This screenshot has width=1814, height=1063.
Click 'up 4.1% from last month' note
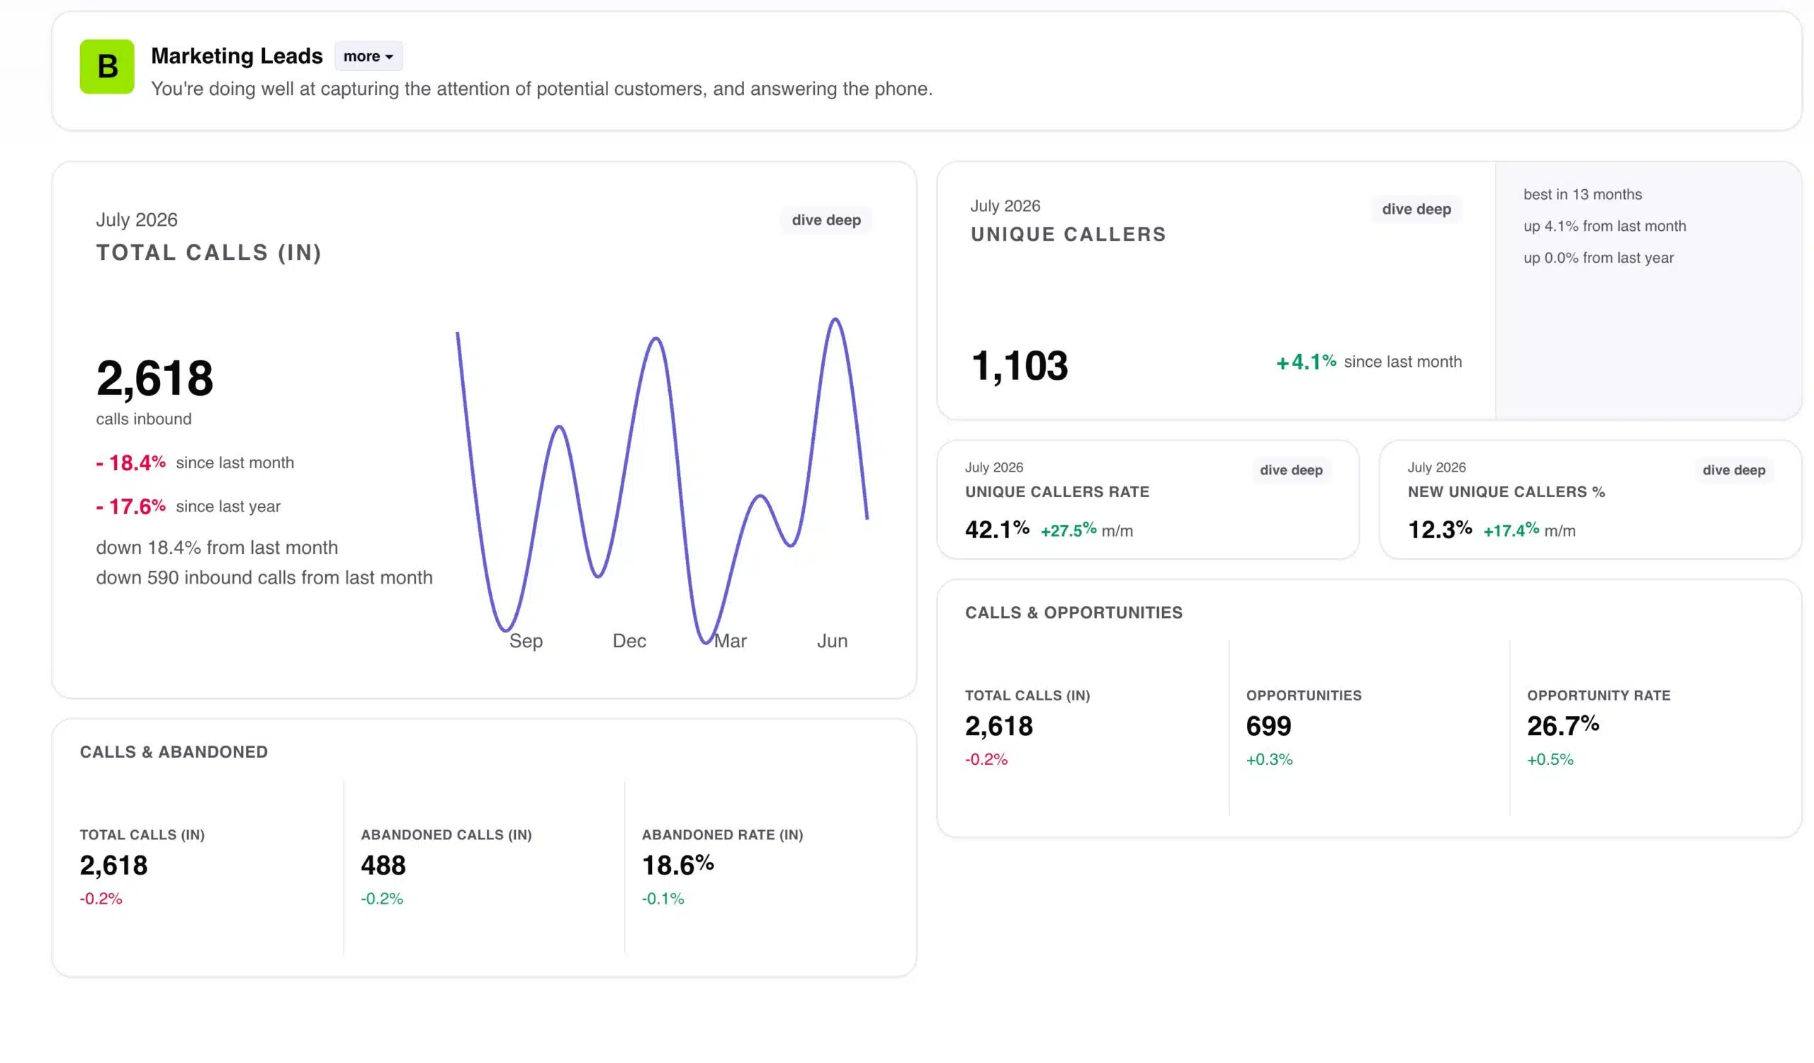pyautogui.click(x=1604, y=226)
